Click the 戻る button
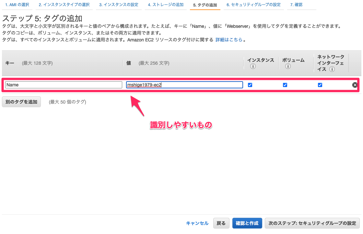363x234 pixels. click(221, 223)
